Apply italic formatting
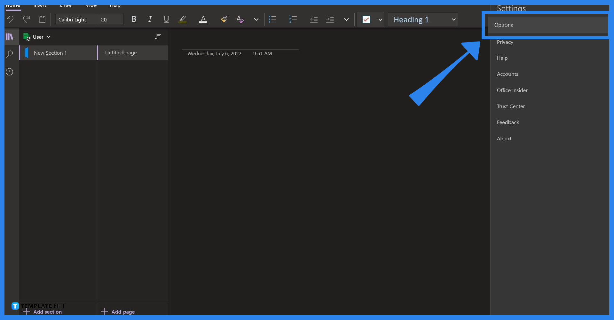This screenshot has width=614, height=320. point(150,19)
